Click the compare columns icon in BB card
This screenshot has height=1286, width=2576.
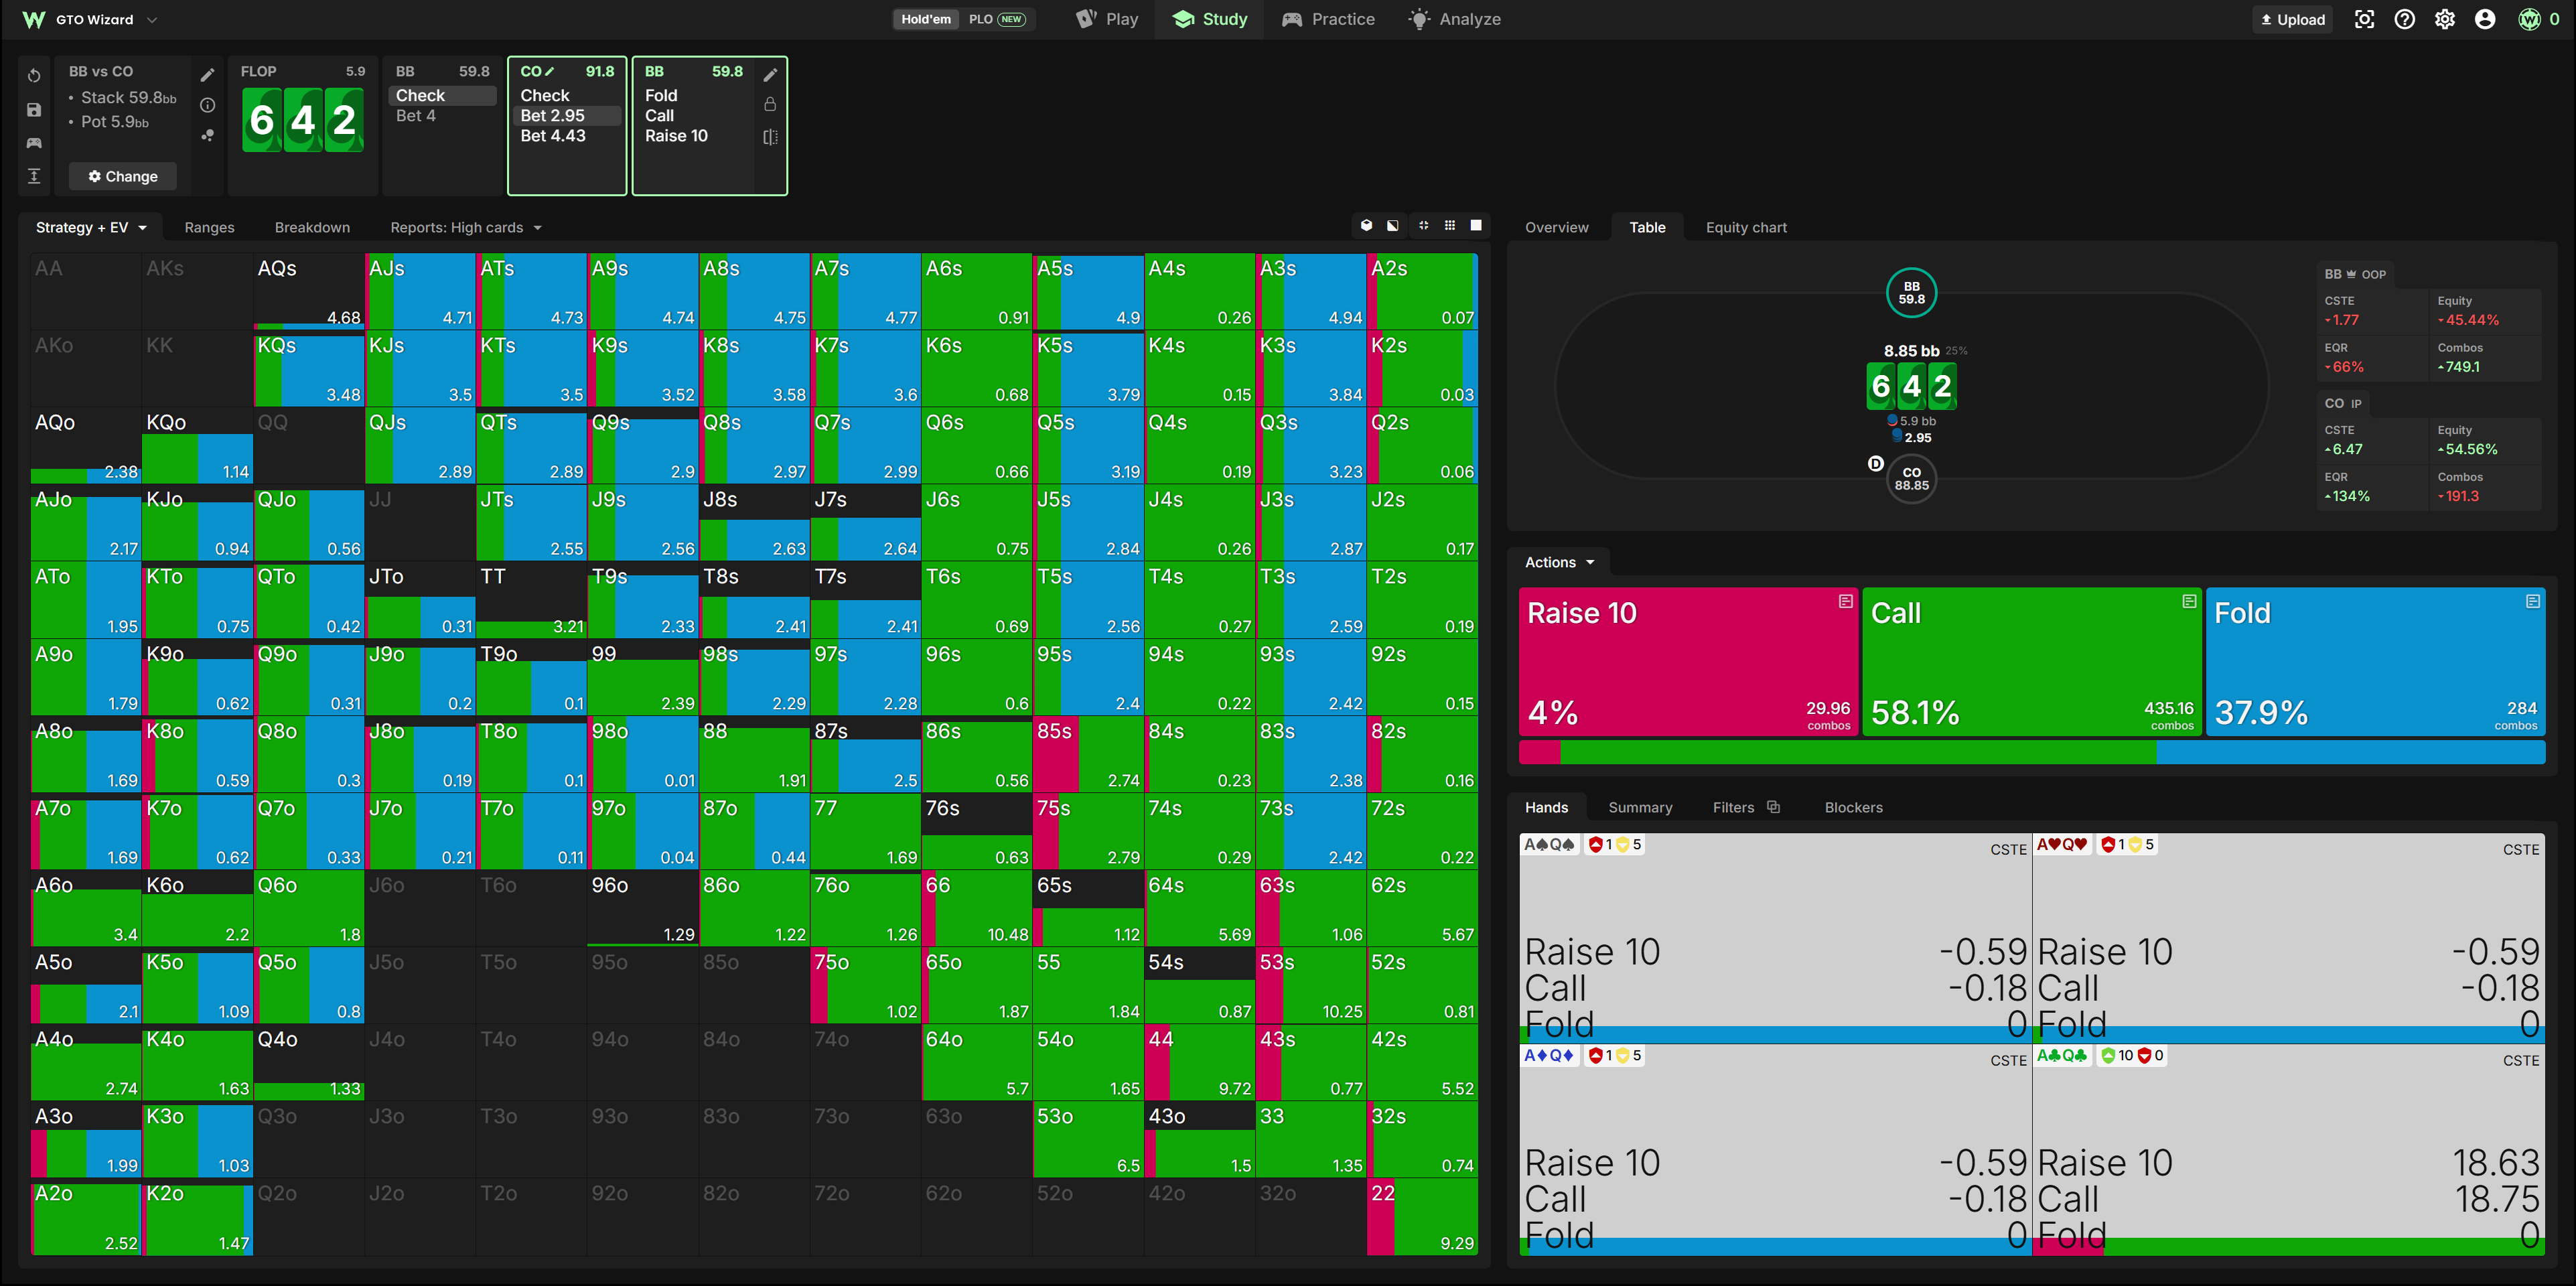[770, 137]
